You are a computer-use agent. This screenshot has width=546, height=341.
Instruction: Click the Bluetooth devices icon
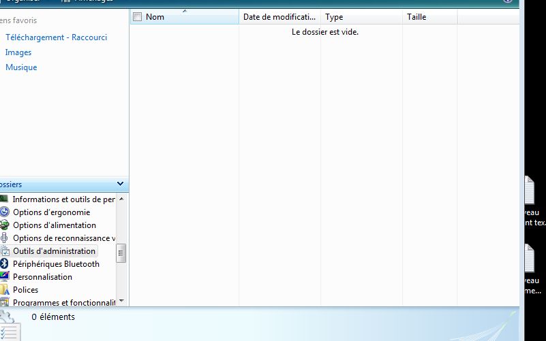coord(5,264)
